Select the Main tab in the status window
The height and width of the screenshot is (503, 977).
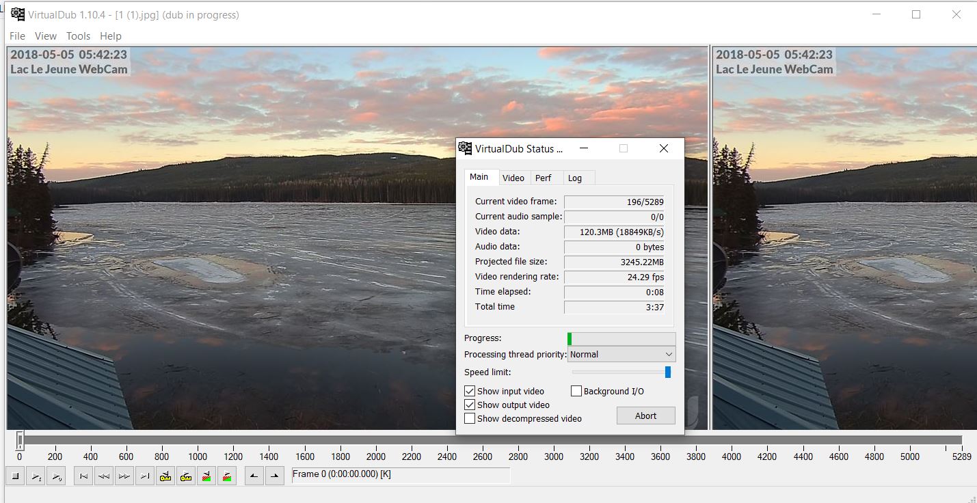point(481,177)
